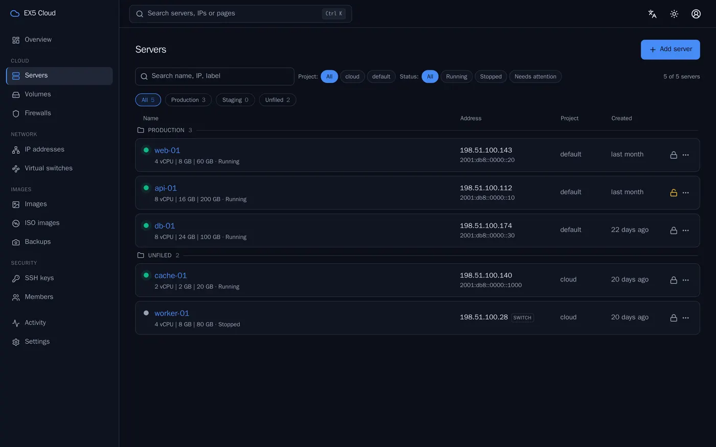Image resolution: width=716 pixels, height=447 pixels.
Task: Open more actions menu for web-01
Action: [686, 155]
